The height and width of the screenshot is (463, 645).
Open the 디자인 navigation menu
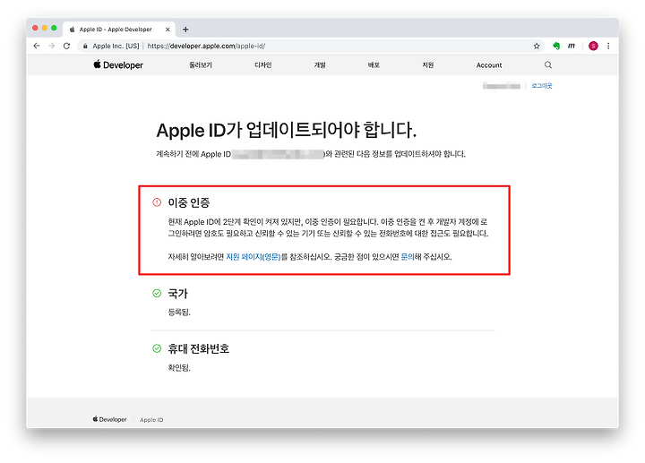tap(262, 65)
